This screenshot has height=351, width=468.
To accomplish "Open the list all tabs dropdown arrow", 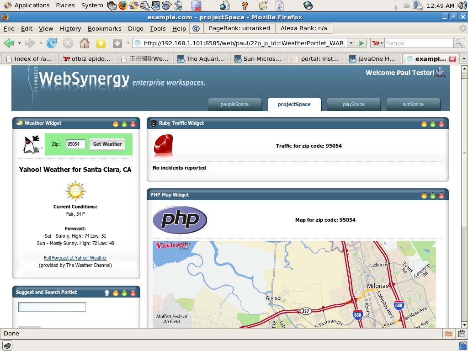I will point(464,59).
